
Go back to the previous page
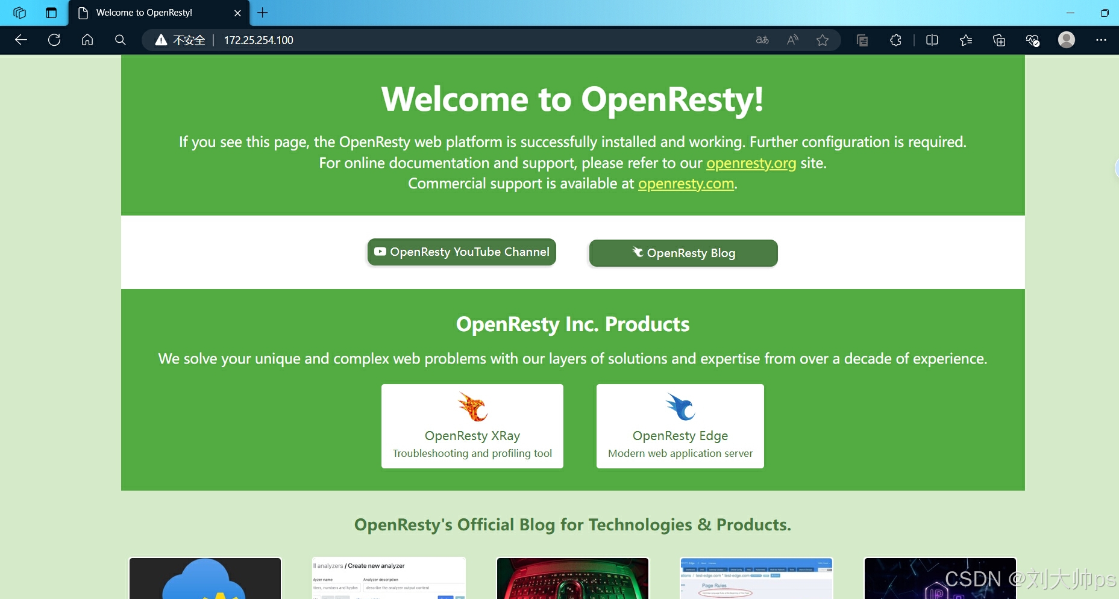[x=21, y=40]
